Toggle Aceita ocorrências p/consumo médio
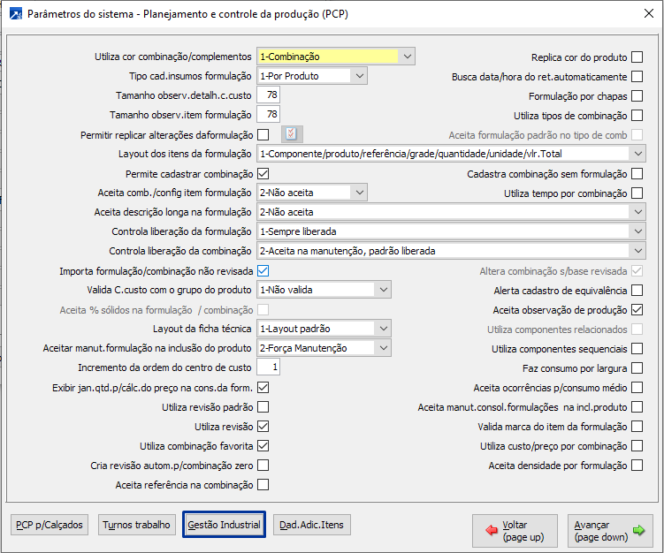Screen dimensions: 664x553 coord(637,388)
